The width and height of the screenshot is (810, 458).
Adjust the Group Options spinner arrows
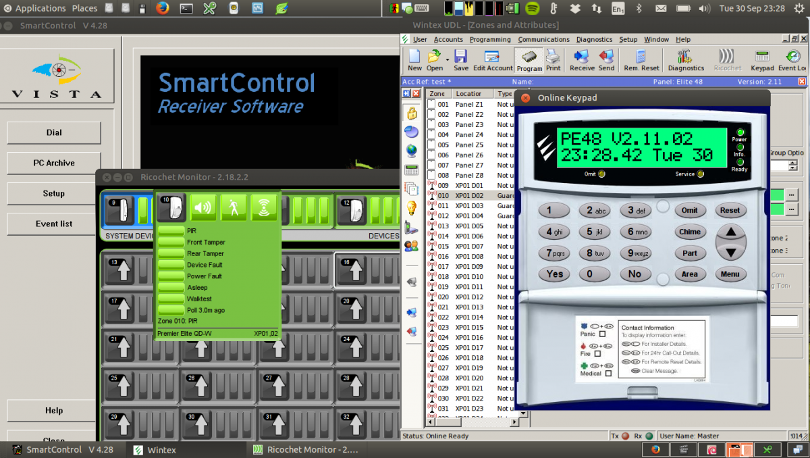coord(794,166)
